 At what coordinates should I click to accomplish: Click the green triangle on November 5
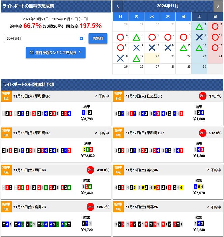[x=136, y=37]
